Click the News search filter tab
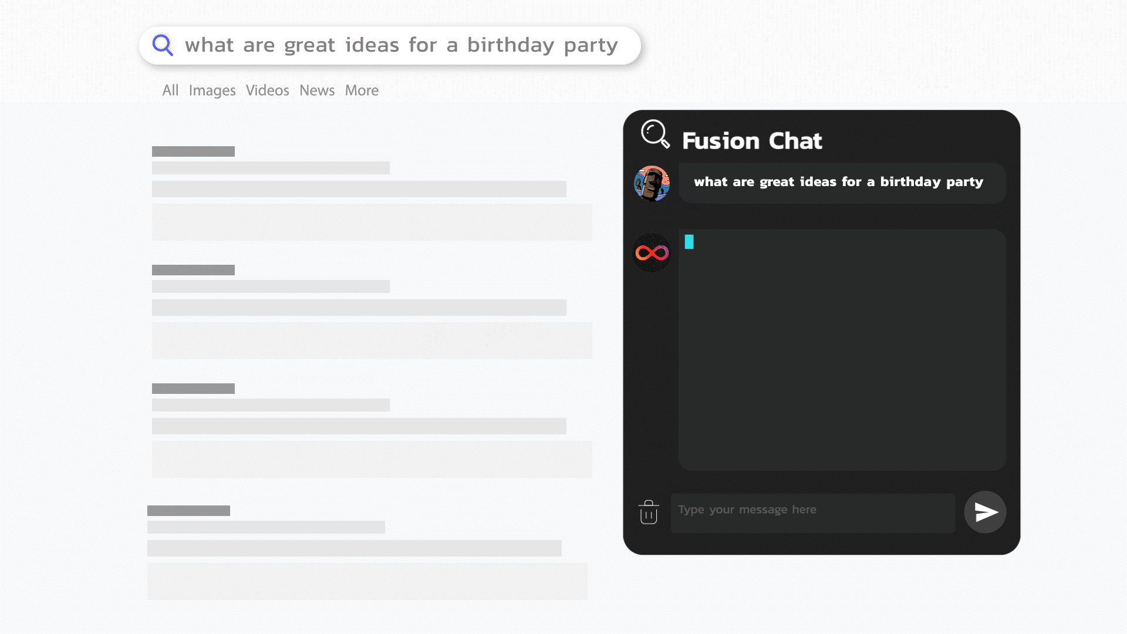1127x634 pixels. [x=316, y=90]
